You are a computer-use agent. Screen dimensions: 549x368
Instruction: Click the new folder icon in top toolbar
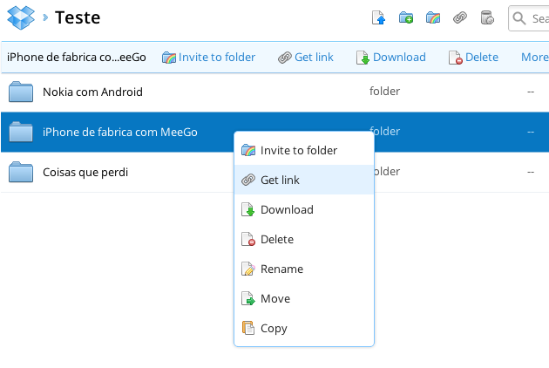(x=406, y=17)
